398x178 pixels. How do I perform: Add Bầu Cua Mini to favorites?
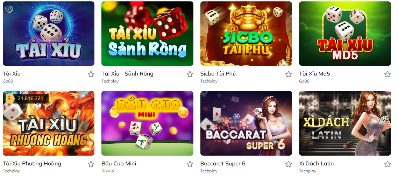click(190, 164)
